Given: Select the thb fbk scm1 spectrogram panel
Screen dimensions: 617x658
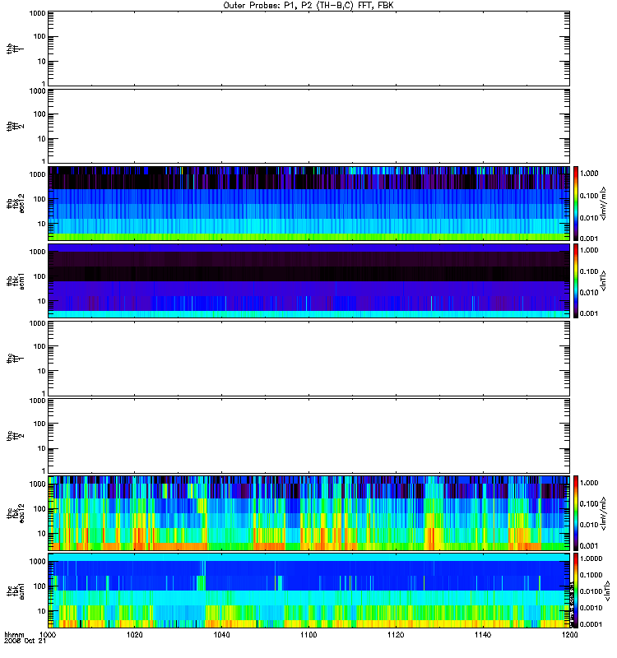Looking at the screenshot, I should click(308, 280).
